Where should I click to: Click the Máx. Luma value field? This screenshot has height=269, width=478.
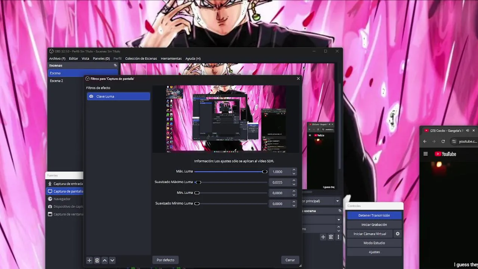click(280, 172)
